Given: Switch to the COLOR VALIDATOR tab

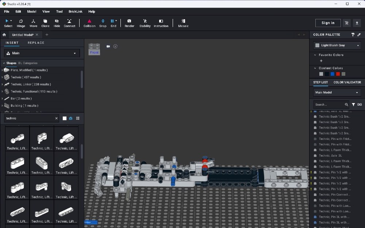Looking at the screenshot, I should click(x=347, y=82).
